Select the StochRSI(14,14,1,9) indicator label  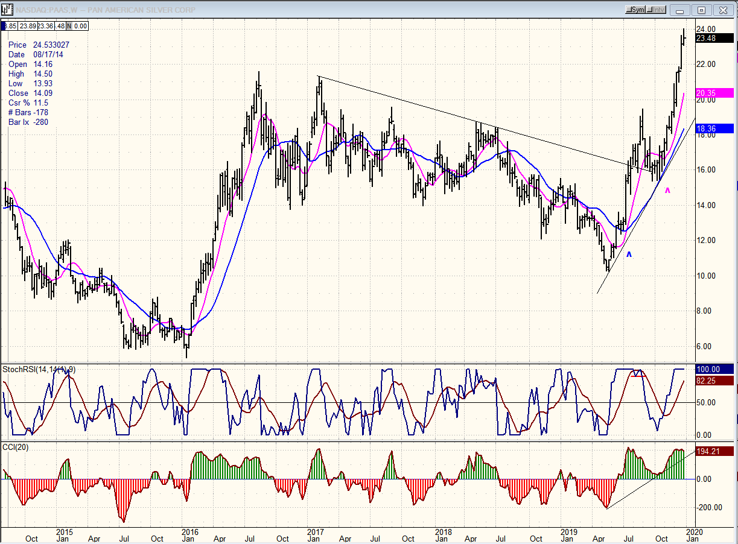38,369
